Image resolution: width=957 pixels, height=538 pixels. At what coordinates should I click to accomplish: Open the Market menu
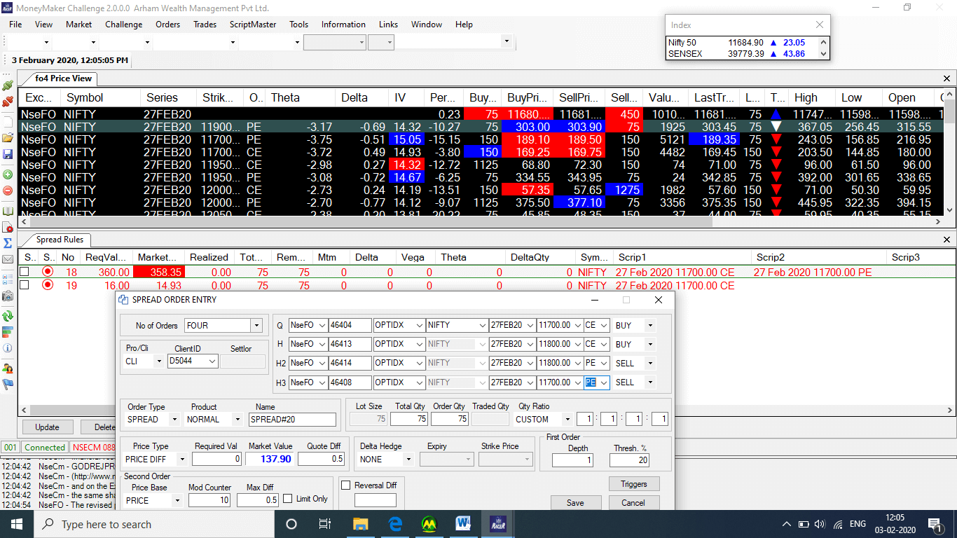click(78, 24)
